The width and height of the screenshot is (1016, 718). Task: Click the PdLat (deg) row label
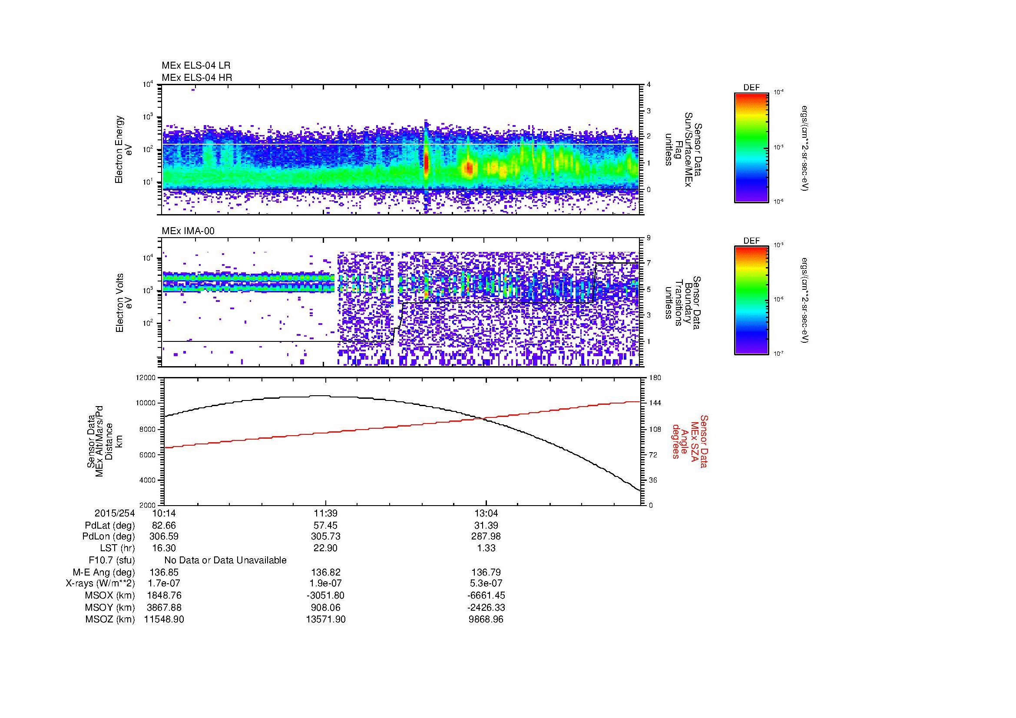pyautogui.click(x=110, y=526)
